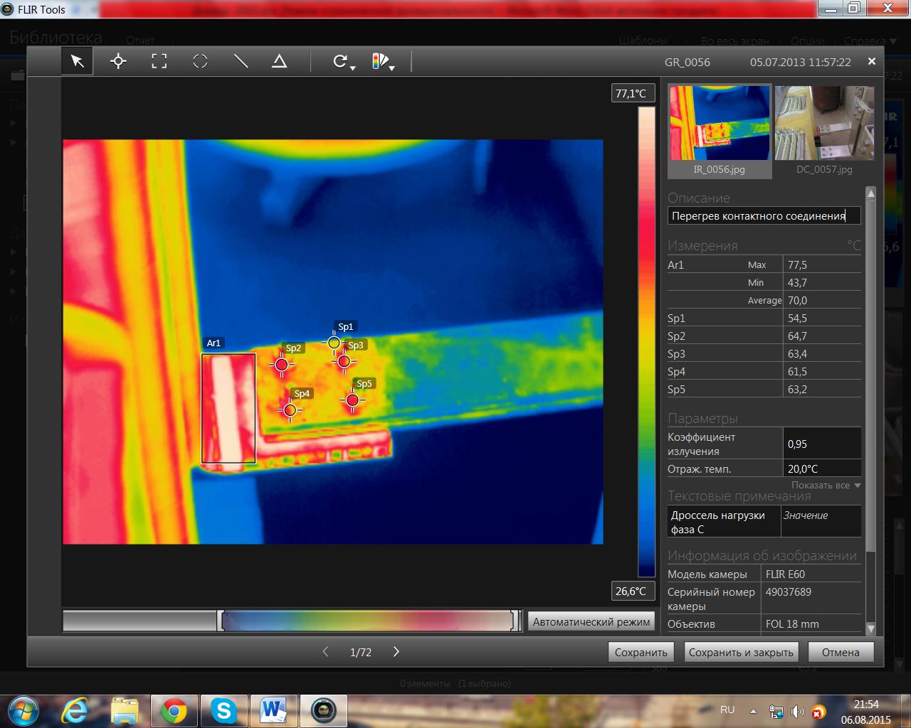Open the color palette dropdown
The width and height of the screenshot is (911, 728).
coord(383,63)
